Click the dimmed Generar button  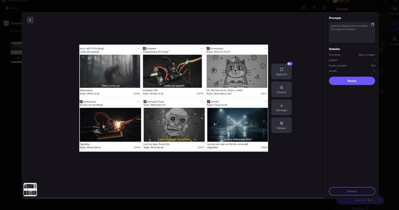360,200
